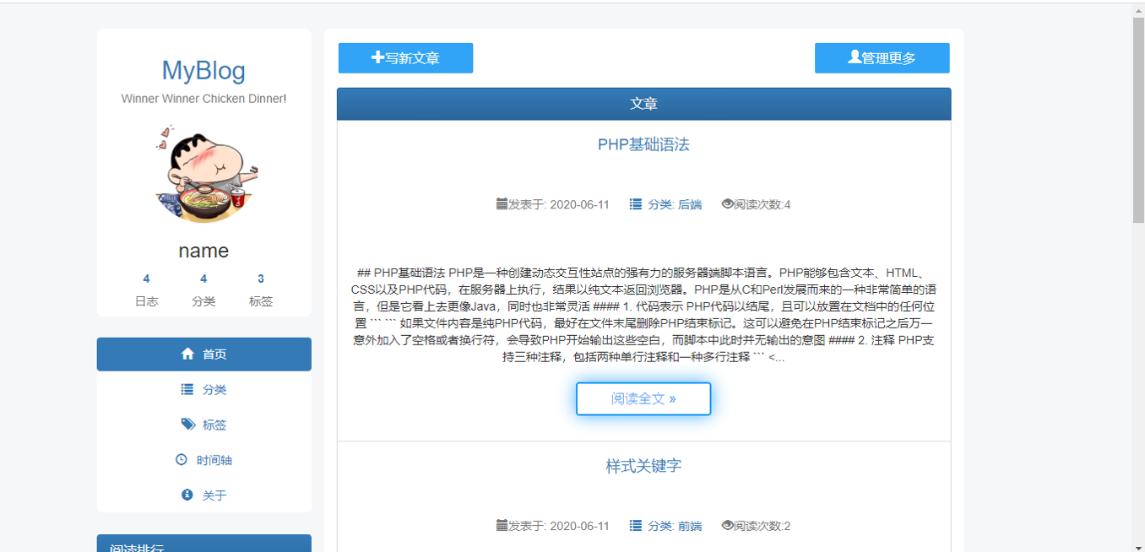Click the MyBlog site title
This screenshot has height=552, width=1145.
click(x=203, y=70)
